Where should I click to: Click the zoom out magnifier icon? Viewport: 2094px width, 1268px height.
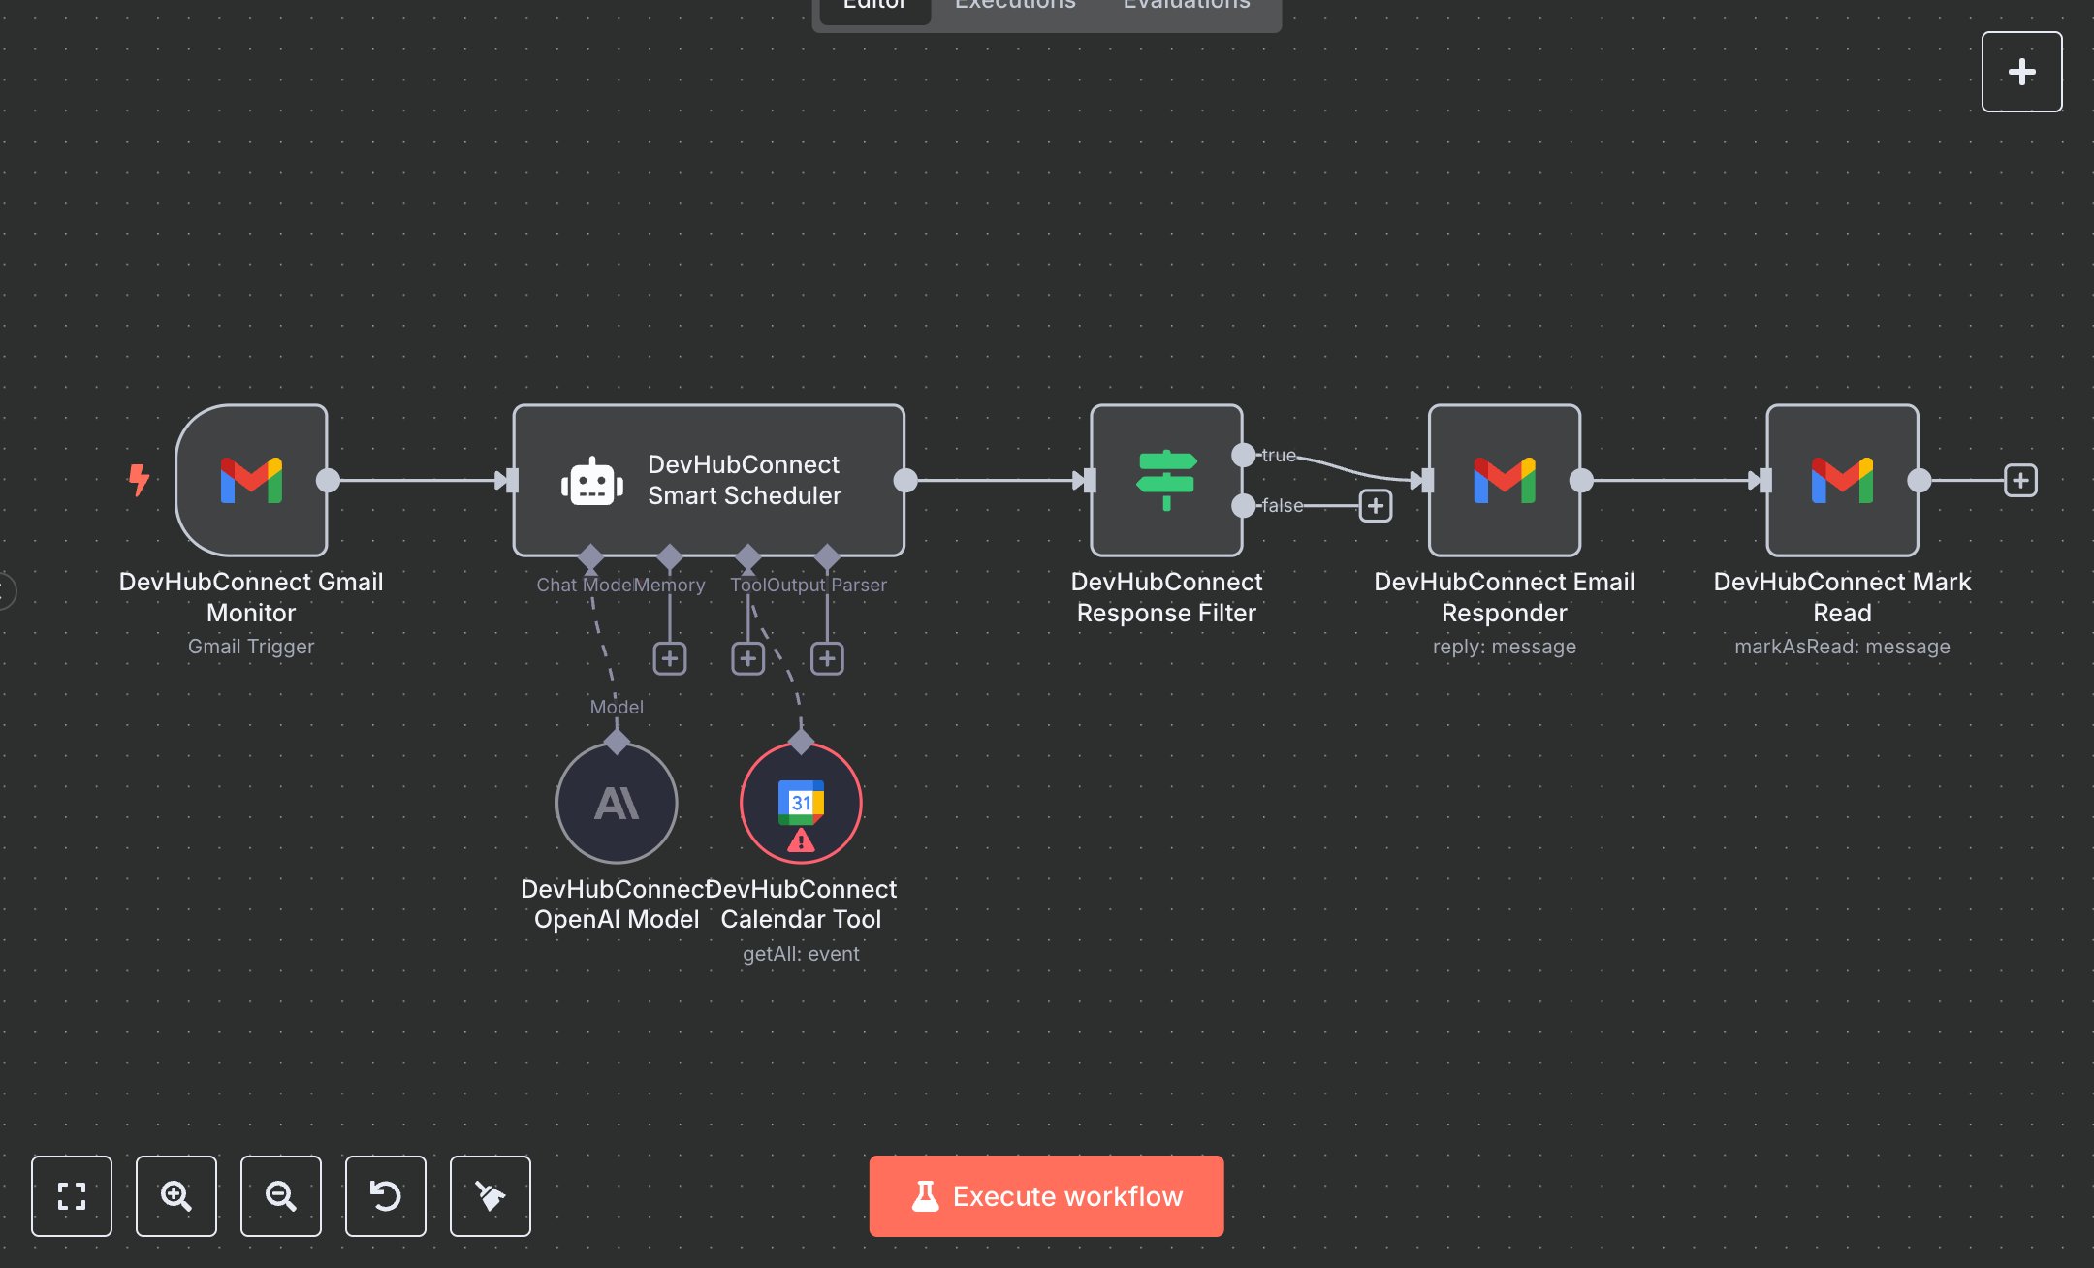(281, 1196)
